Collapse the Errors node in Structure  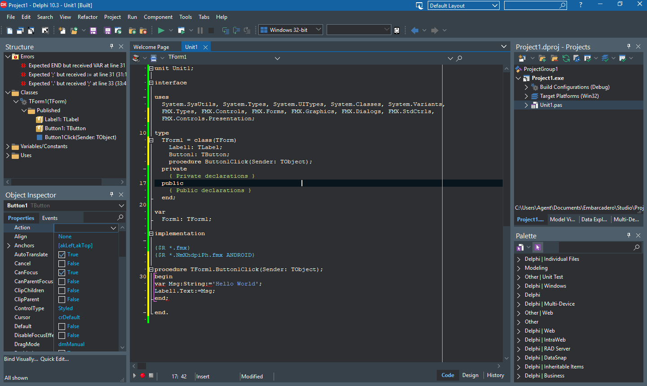pyautogui.click(x=8, y=57)
